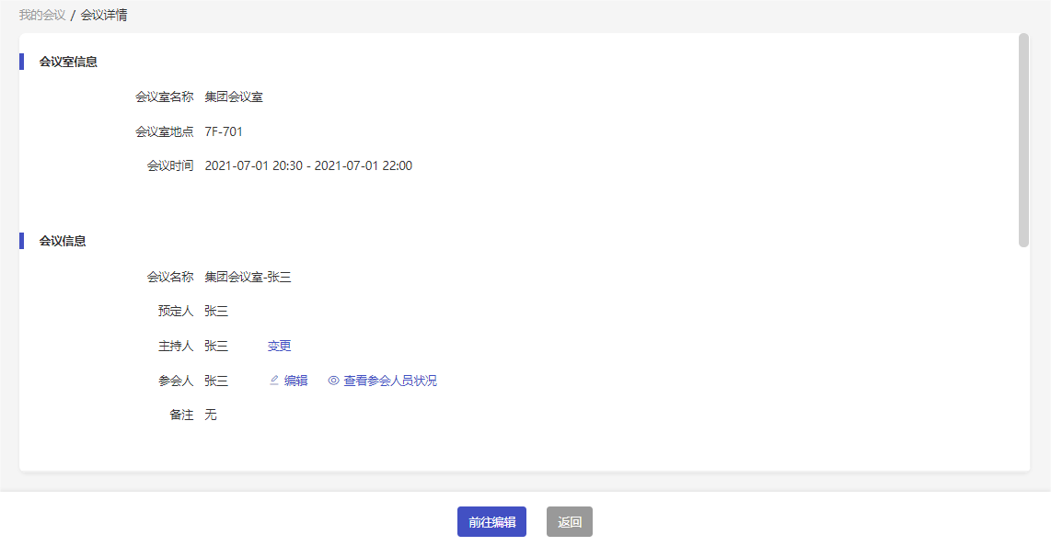Click the 备注 label

[181, 415]
